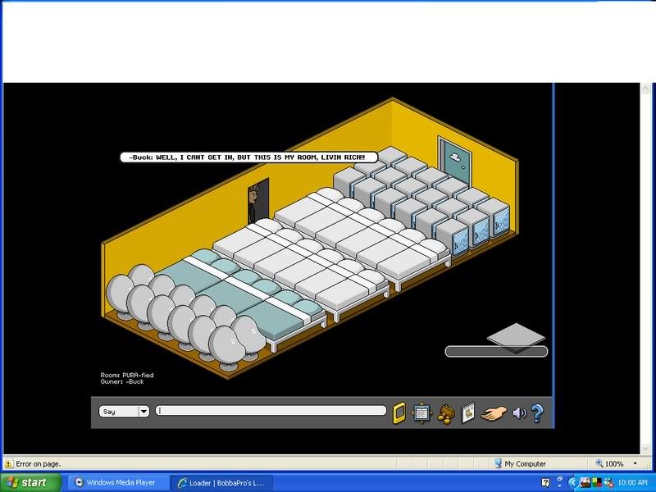Click the Start button
Viewport: 656px width, 492px height.
click(x=31, y=482)
